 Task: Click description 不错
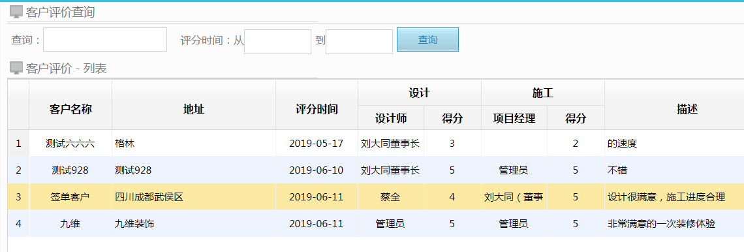pos(617,170)
